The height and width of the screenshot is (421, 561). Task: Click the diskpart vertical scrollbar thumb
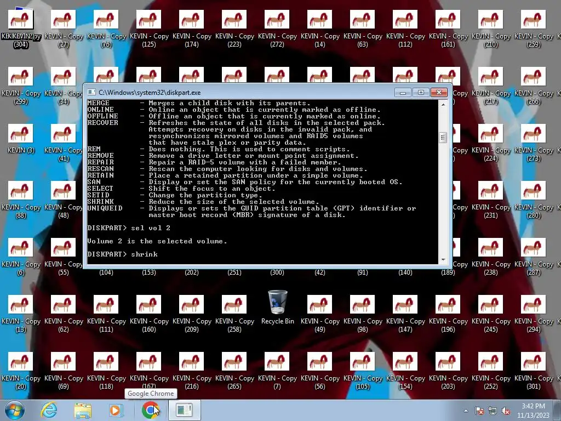pyautogui.click(x=443, y=137)
